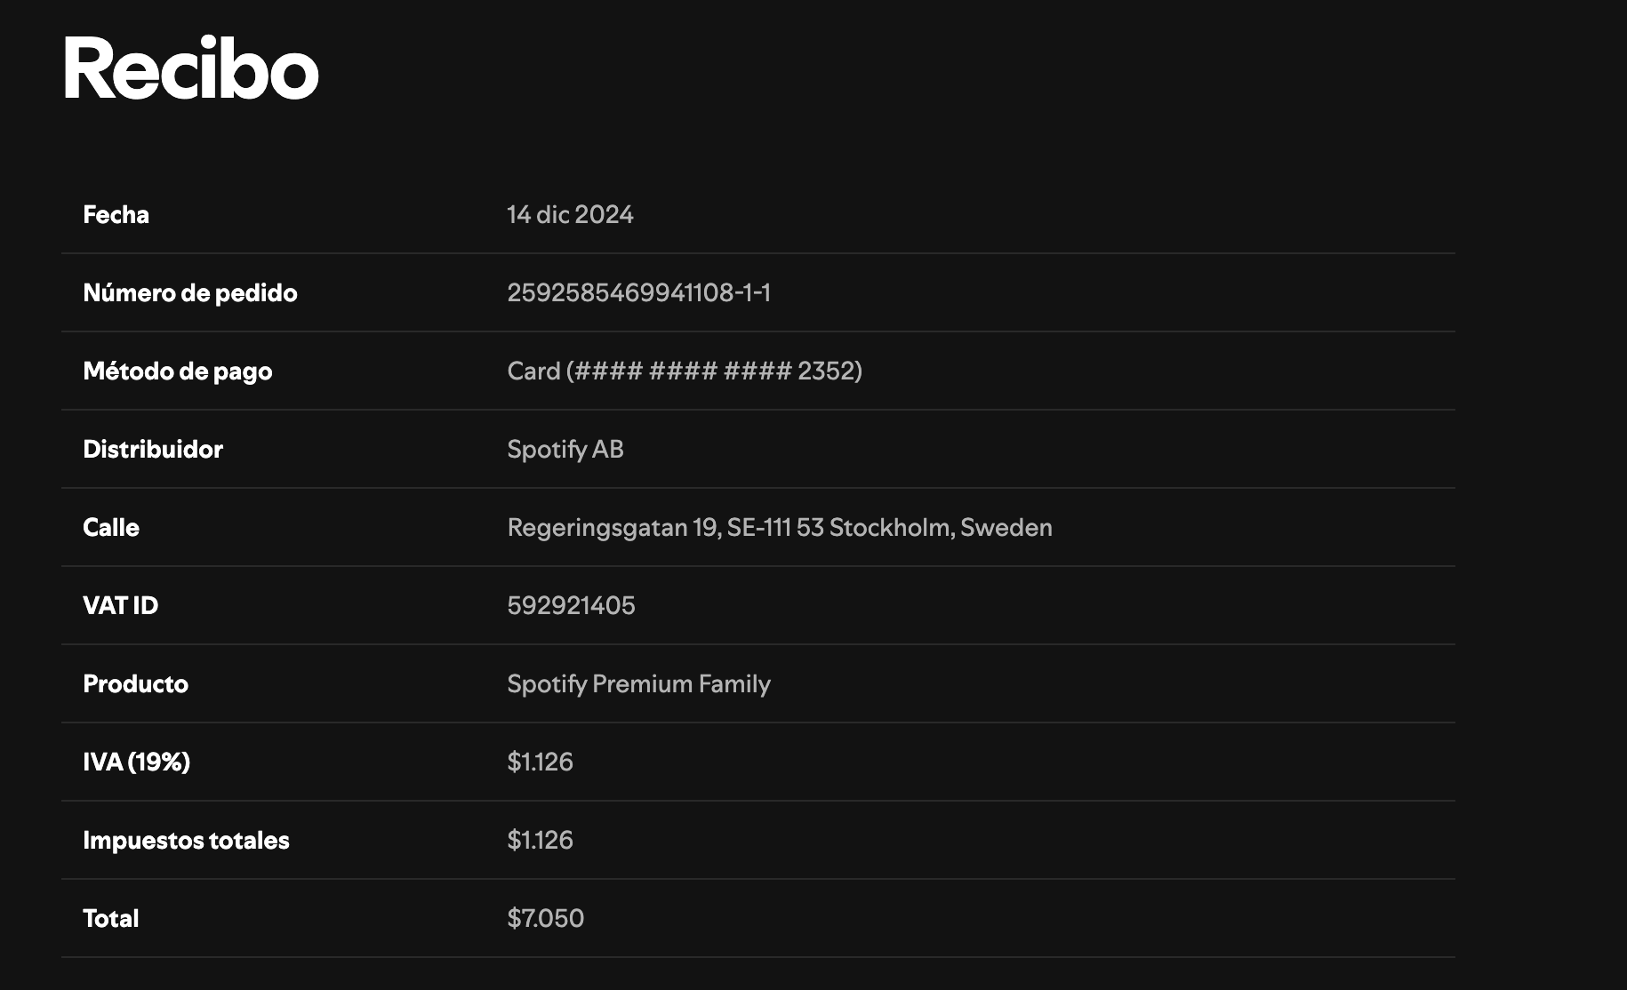Click the Calle row label

pyautogui.click(x=111, y=527)
